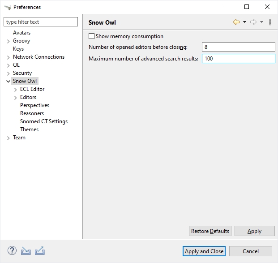
Task: Expand the ECL Editor tree node
Action: 16,90
